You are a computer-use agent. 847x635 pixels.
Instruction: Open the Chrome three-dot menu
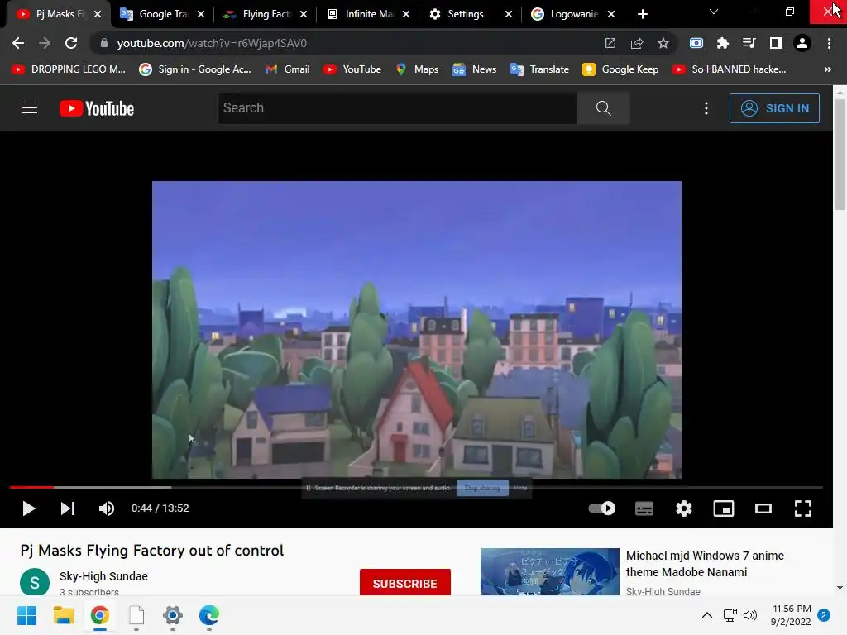coord(829,43)
